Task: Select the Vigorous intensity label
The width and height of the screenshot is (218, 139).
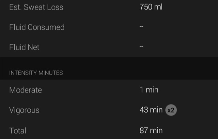Action: pyautogui.click(x=24, y=110)
